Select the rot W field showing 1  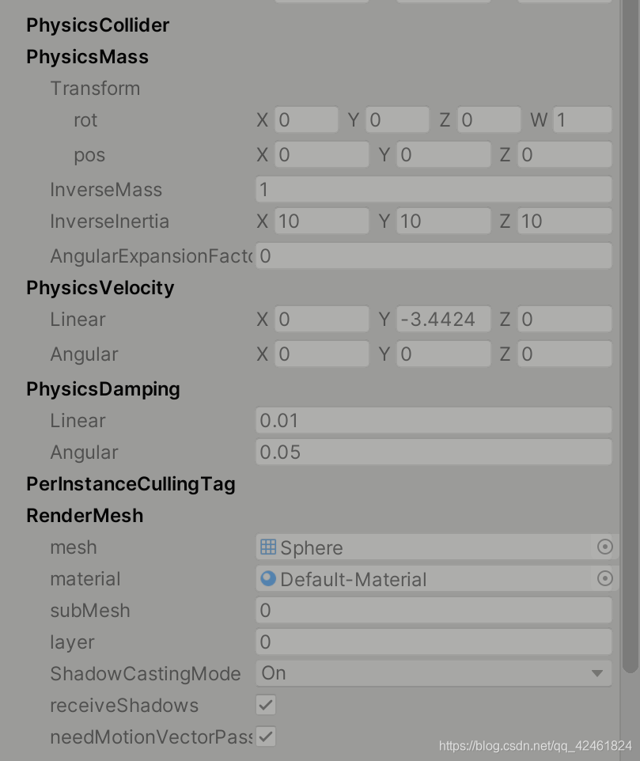pyautogui.click(x=583, y=119)
